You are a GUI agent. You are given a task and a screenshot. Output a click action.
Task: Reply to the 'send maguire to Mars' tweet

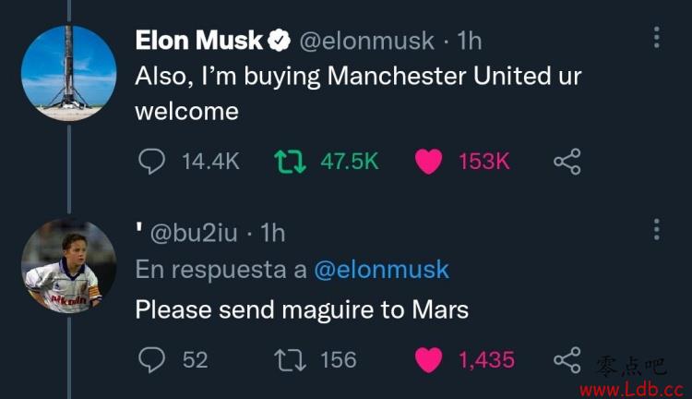tap(151, 359)
